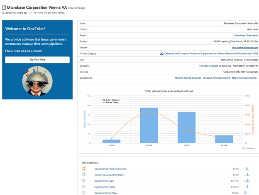The image size is (259, 195).
Task: Open Department of Labor agency link
Action: (104, 181)
